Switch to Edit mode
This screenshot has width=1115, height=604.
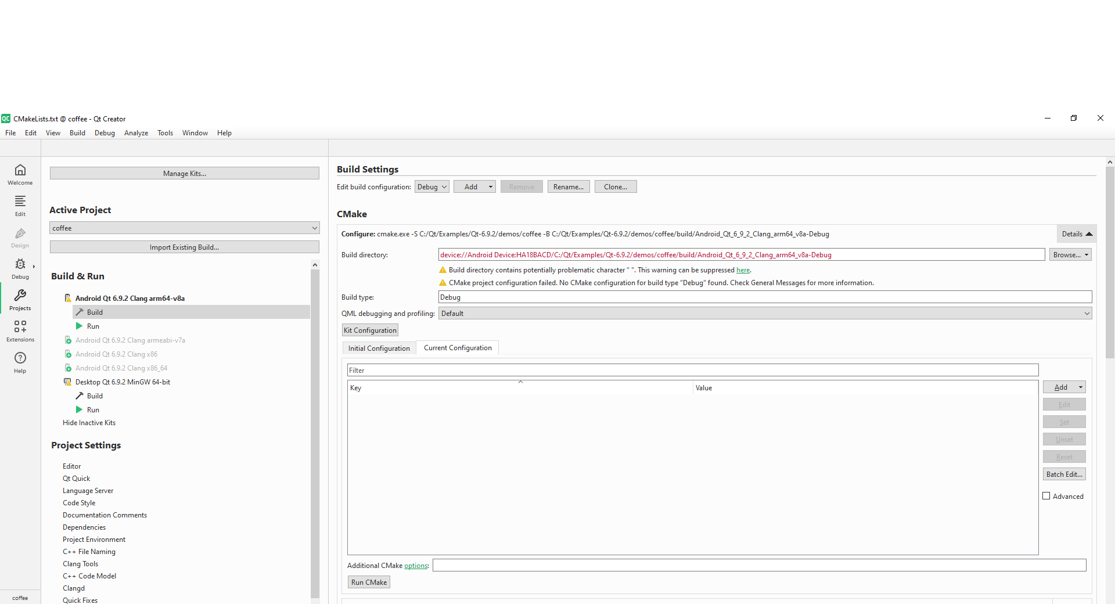(x=20, y=205)
